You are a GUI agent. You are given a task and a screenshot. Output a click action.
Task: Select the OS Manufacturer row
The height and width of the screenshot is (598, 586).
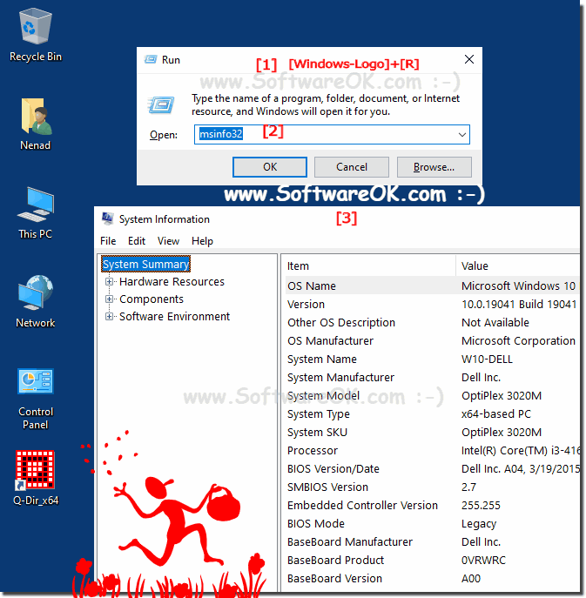click(x=432, y=340)
